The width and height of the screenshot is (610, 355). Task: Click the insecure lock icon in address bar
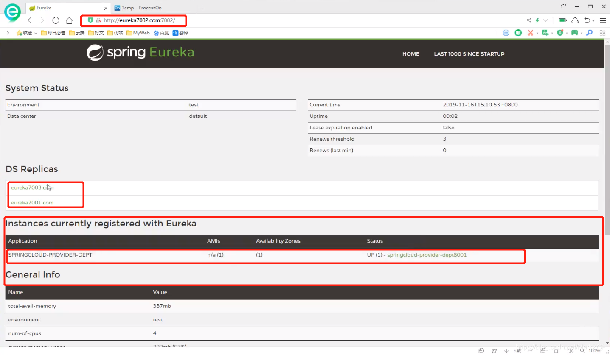click(x=98, y=20)
